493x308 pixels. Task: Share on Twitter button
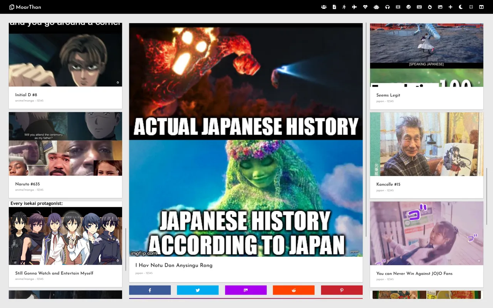click(198, 290)
